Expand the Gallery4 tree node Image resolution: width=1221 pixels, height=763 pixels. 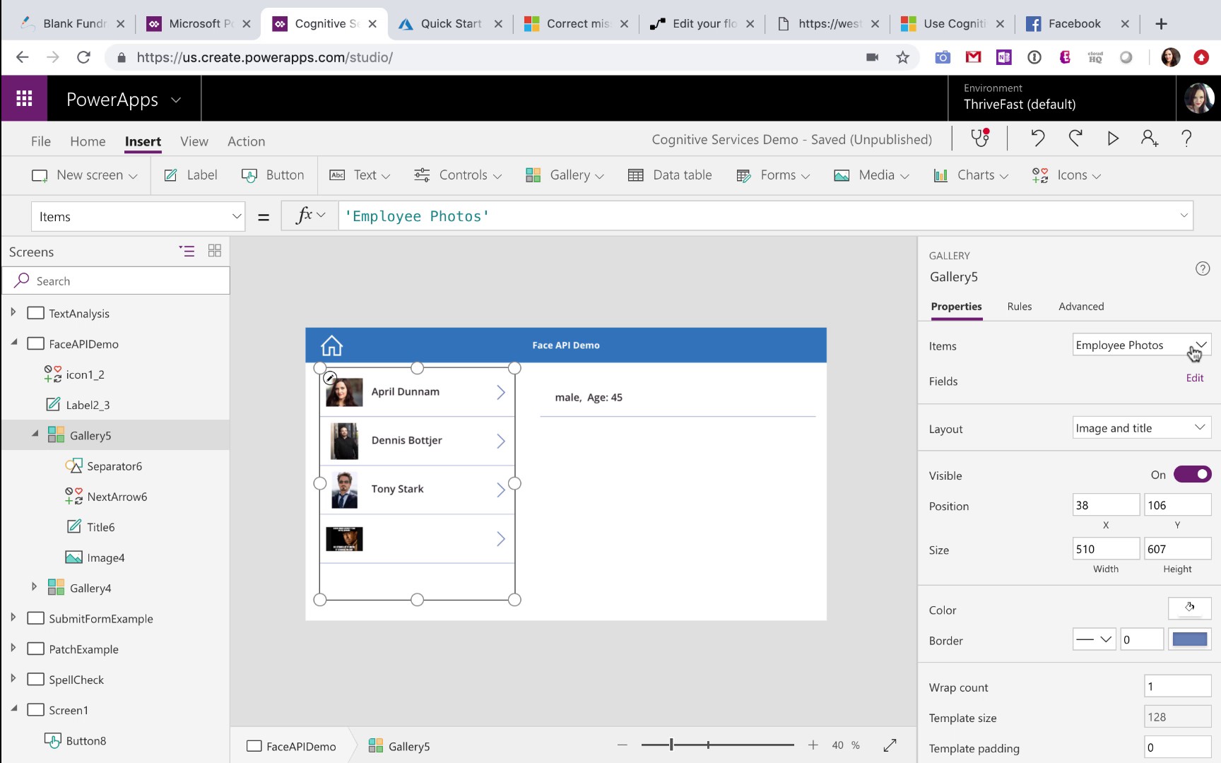click(34, 587)
